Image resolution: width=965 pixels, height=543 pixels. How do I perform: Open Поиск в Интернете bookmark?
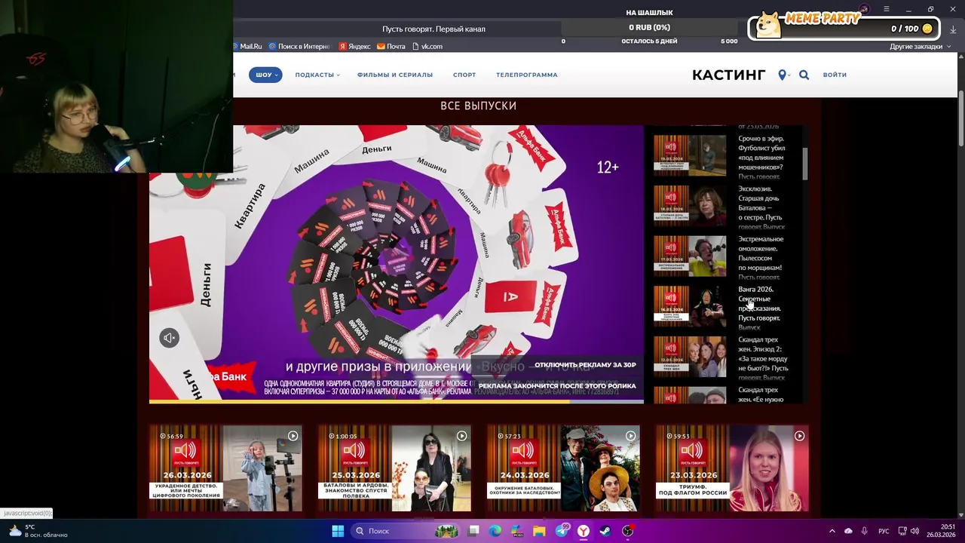(x=299, y=47)
